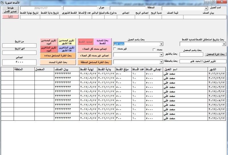This screenshot has width=228, height=155.
Task: Click blue تقرير المتاخرين هذا الشهر button
Action: tap(67, 49)
